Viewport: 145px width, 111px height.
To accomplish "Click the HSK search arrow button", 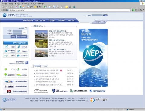I will (27, 62).
